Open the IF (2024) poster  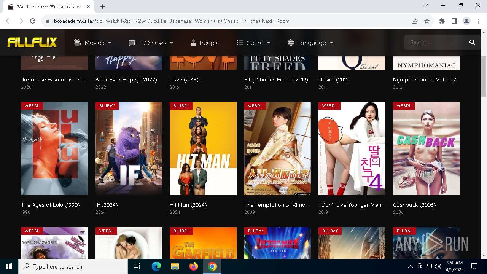point(129,148)
